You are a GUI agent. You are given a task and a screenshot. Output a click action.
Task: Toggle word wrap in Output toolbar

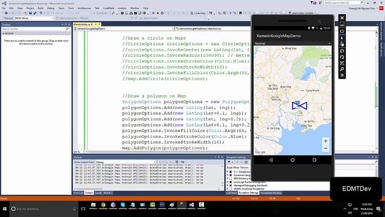tap(183, 162)
